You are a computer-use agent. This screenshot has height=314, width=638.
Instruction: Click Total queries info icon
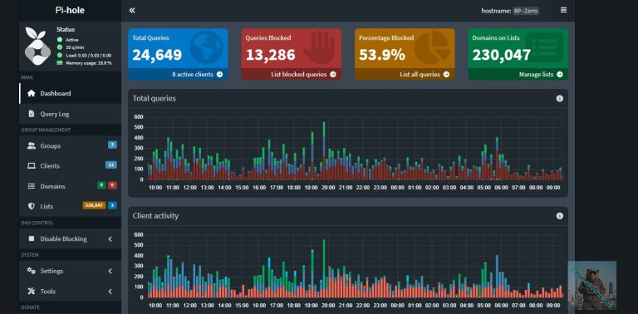[x=559, y=98]
